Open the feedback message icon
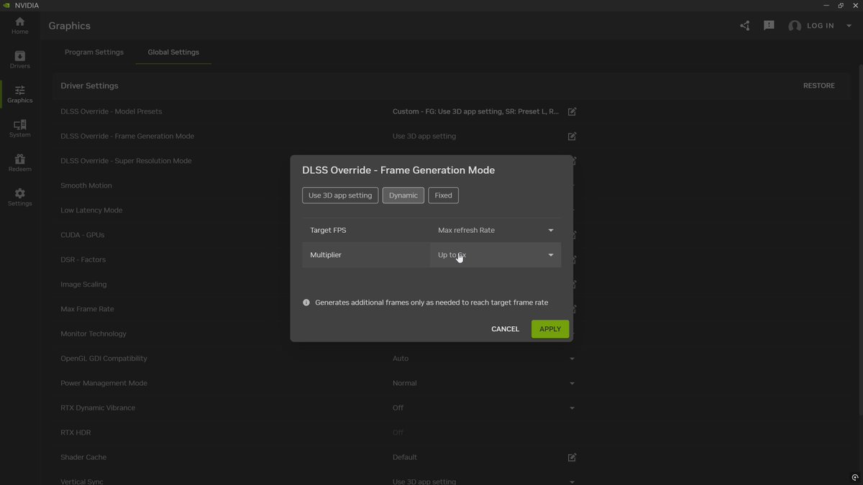 (x=769, y=26)
